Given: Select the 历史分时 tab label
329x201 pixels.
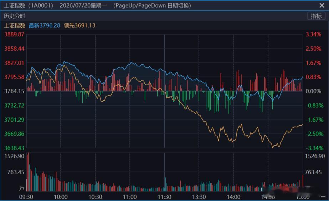Looking at the screenshot, I should point(15,16).
